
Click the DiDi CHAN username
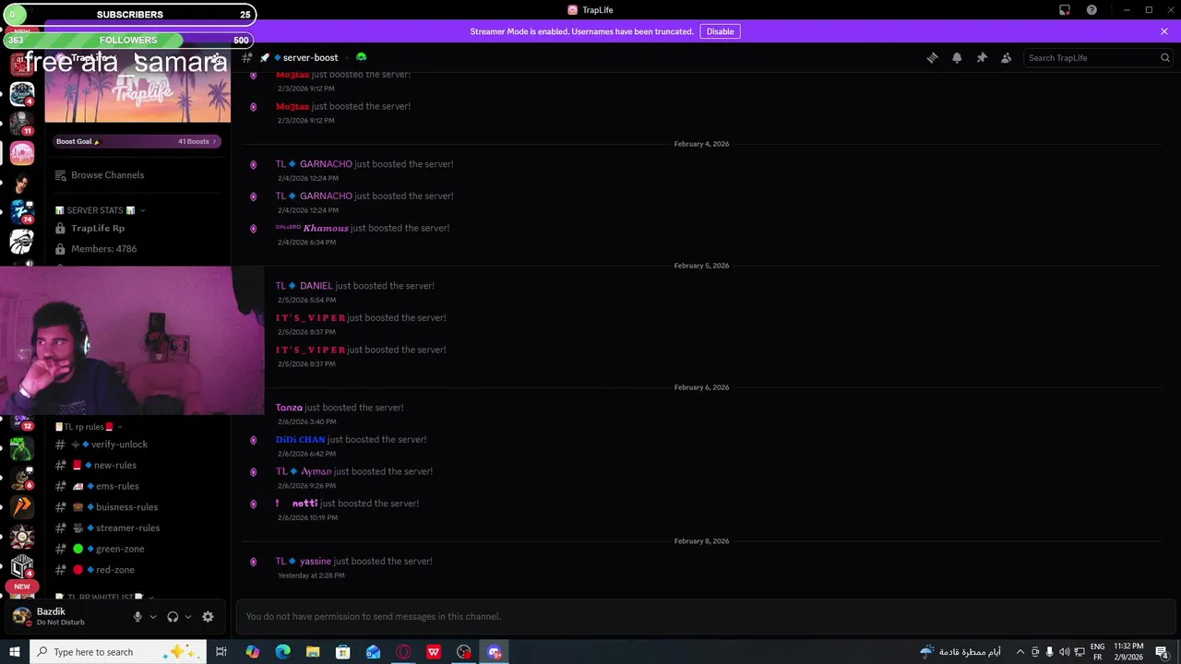(300, 440)
